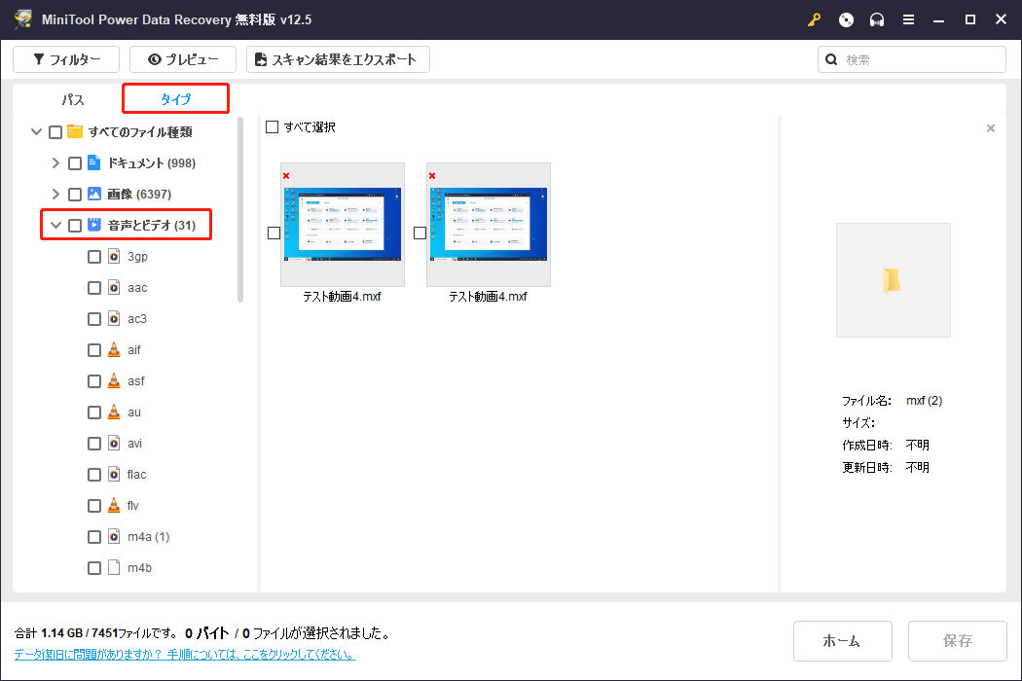Open the データ復旧 help link
Image resolution: width=1022 pixels, height=681 pixels.
pyautogui.click(x=185, y=654)
